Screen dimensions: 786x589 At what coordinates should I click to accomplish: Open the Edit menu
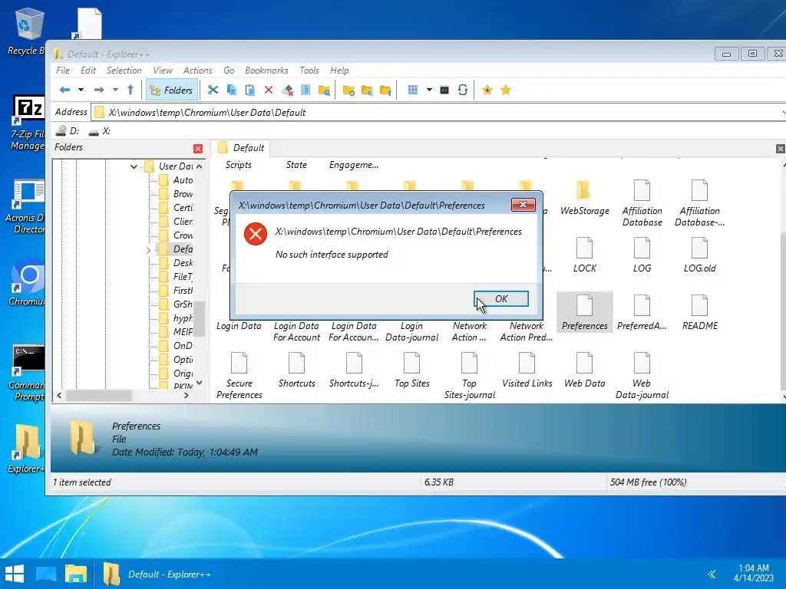click(x=88, y=71)
